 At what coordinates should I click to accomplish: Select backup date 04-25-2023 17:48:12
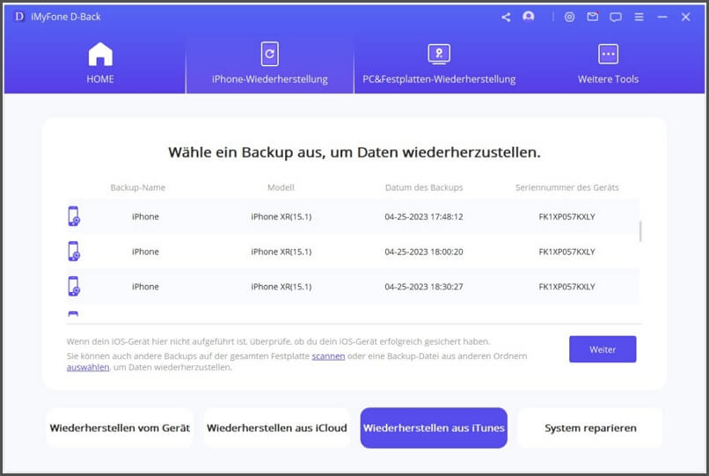(424, 216)
